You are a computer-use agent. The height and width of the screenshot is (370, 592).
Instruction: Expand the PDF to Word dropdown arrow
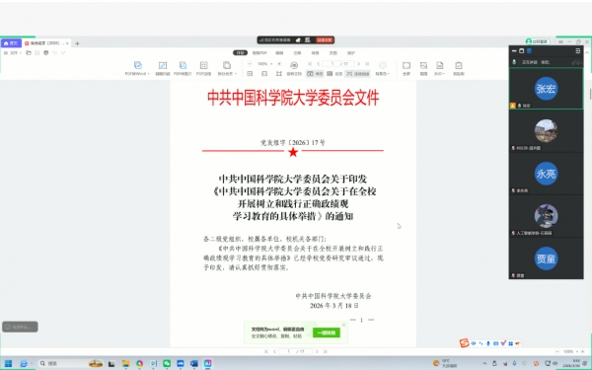click(149, 74)
